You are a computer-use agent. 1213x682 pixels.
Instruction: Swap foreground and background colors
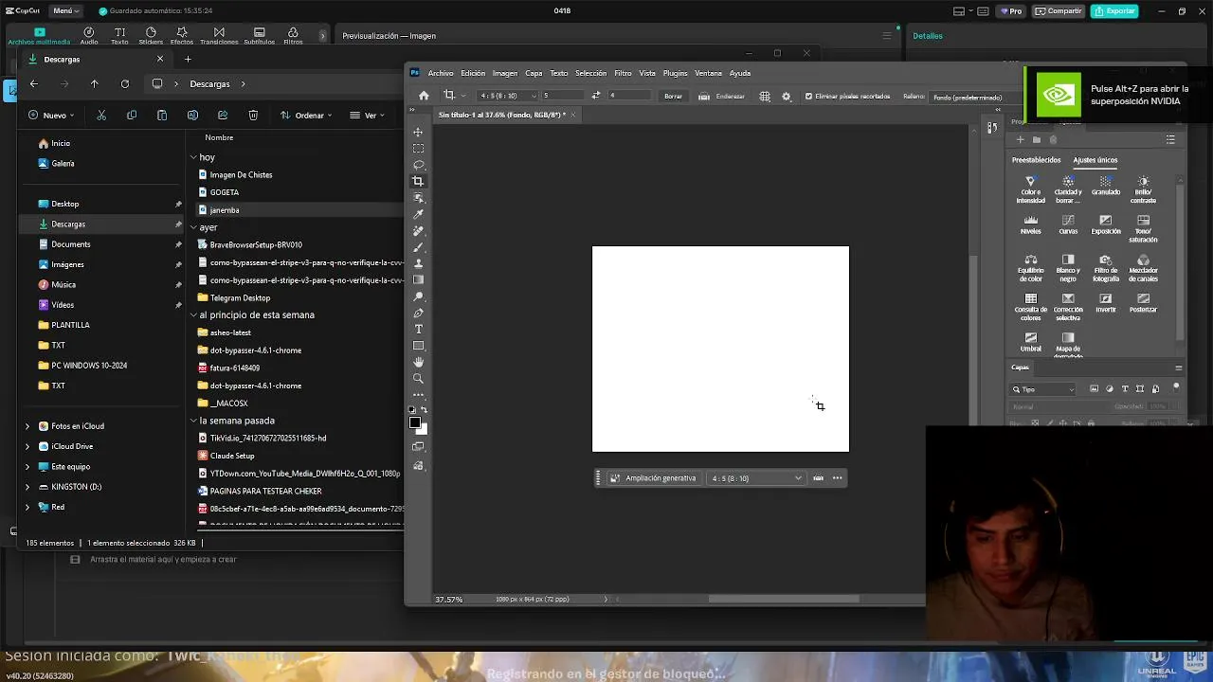[424, 409]
